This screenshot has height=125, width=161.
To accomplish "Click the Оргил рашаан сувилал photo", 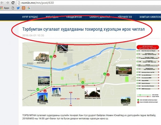I will pyautogui.click(x=126, y=100).
